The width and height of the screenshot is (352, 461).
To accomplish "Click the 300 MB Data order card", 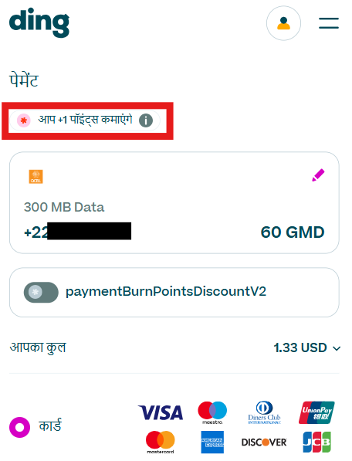I will tap(174, 202).
